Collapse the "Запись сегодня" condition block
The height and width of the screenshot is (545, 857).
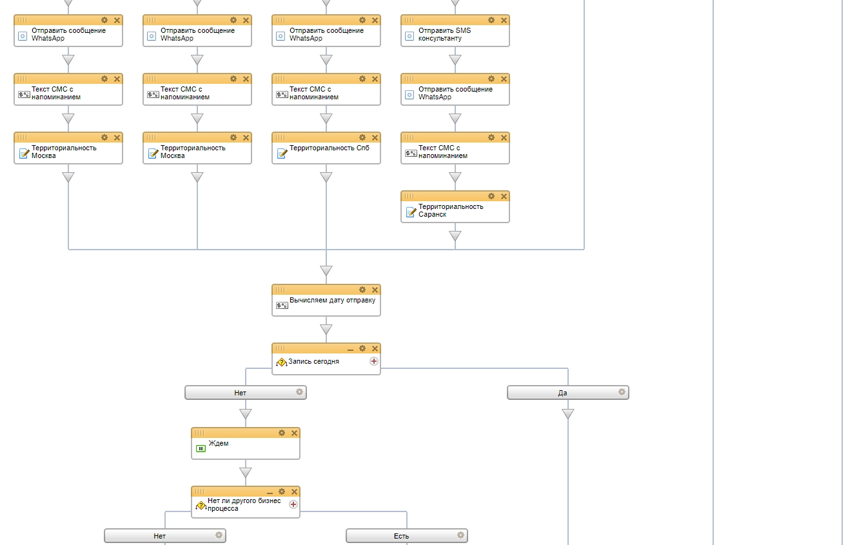(x=350, y=349)
